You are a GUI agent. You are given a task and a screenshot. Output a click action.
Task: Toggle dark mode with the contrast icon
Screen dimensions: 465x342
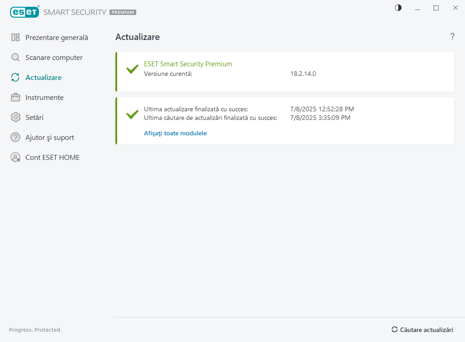398,8
